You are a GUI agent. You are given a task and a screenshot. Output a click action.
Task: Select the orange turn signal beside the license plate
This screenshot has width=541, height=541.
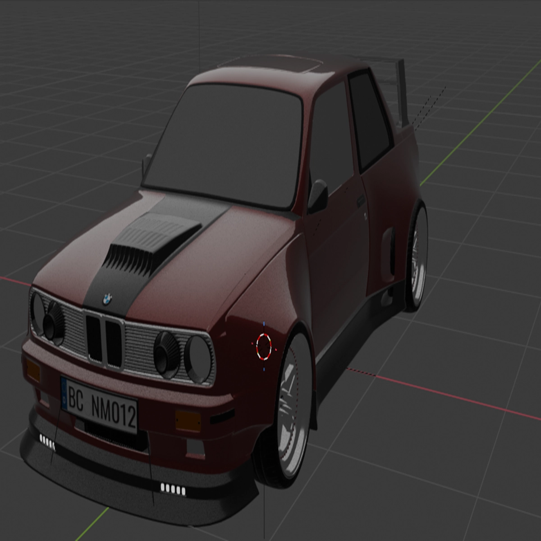[x=188, y=420]
